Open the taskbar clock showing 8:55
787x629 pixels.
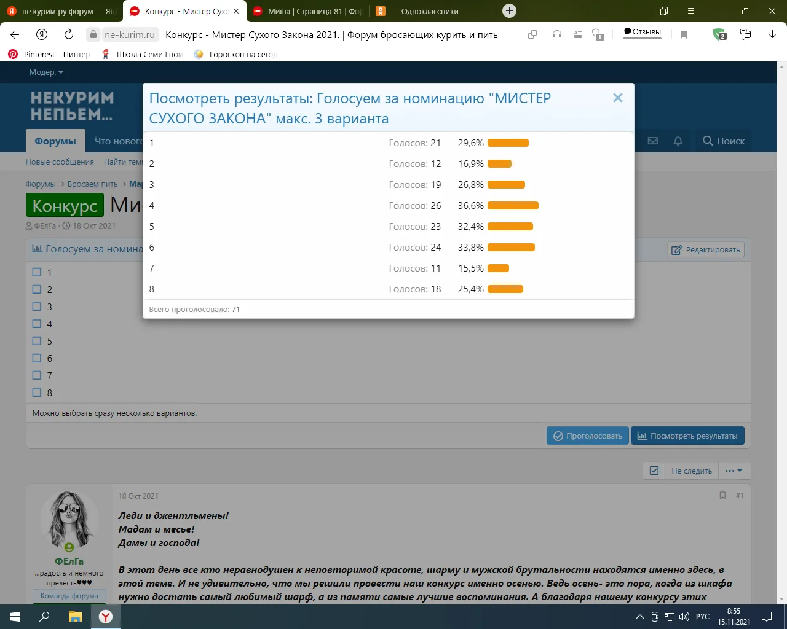point(734,617)
